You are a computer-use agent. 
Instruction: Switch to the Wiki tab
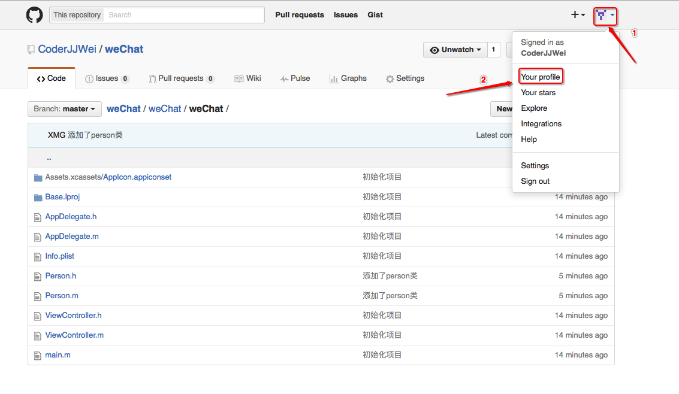pyautogui.click(x=248, y=78)
